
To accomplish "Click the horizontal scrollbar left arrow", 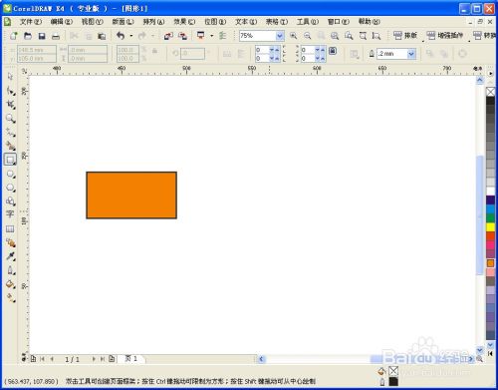I will (261, 359).
